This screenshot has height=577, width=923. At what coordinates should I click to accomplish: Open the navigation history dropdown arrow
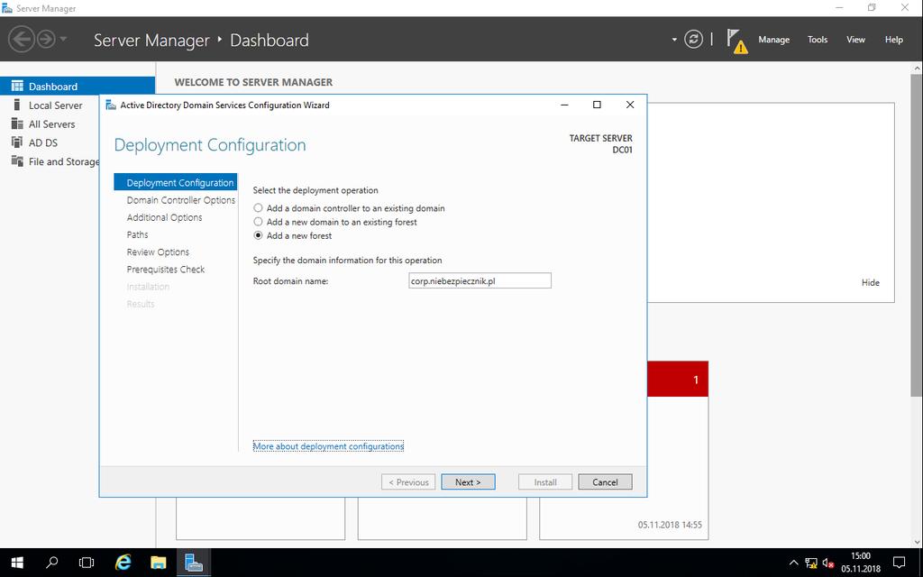click(63, 40)
